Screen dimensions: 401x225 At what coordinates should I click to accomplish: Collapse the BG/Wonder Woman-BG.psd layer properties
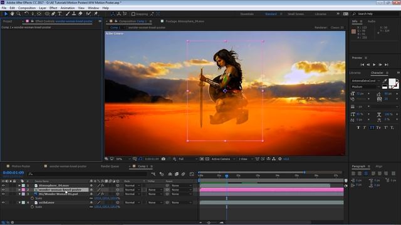tap(19, 194)
